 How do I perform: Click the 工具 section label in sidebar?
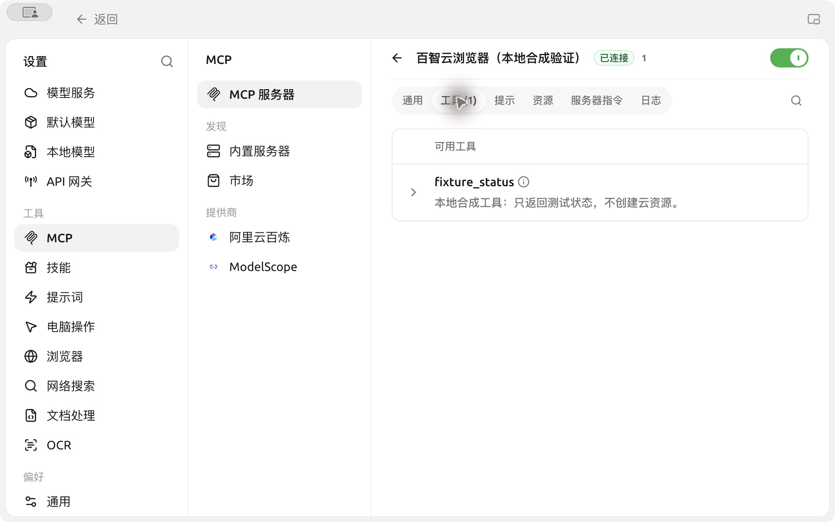tap(33, 213)
